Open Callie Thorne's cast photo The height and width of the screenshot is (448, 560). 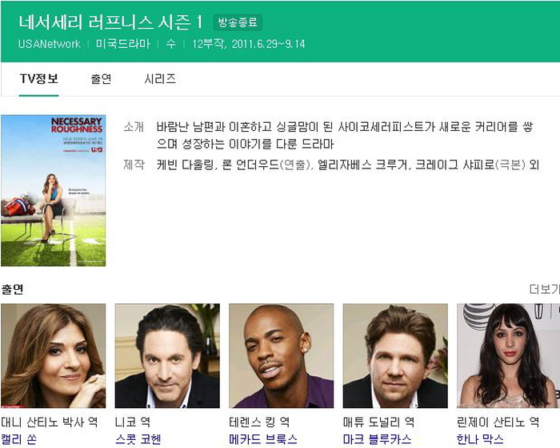[54, 355]
